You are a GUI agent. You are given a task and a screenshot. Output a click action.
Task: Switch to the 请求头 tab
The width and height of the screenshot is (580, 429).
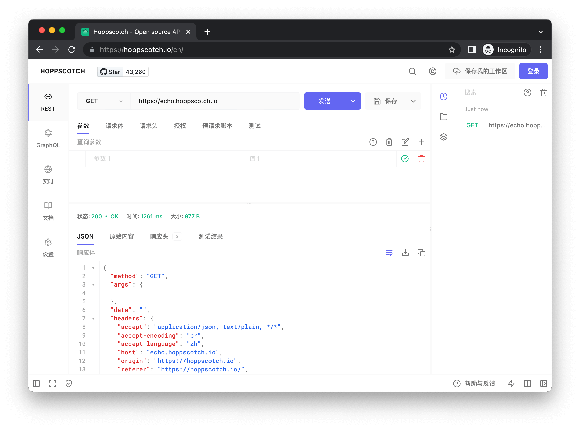point(148,126)
